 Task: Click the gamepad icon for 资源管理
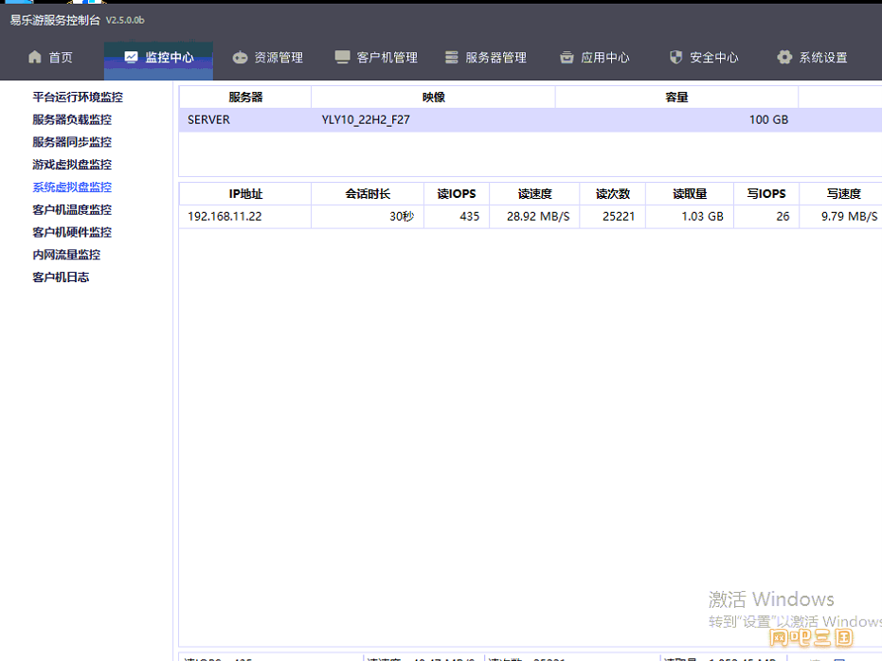241,58
